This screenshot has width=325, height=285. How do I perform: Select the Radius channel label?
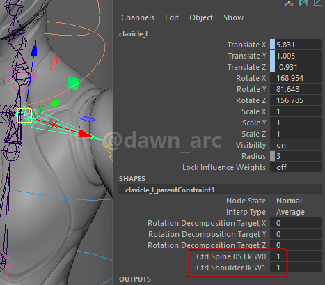point(253,156)
